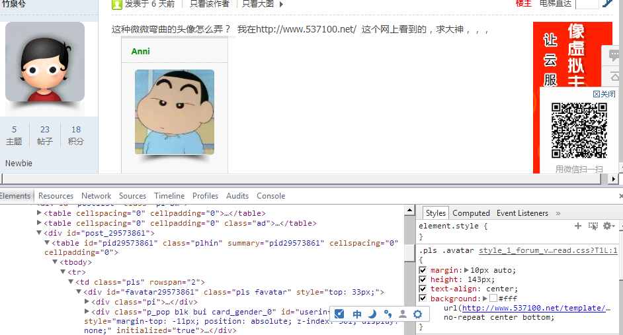Image resolution: width=623 pixels, height=335 pixels.
Task: Expand the div class="p_pop blk bui" node
Action: click(87, 312)
